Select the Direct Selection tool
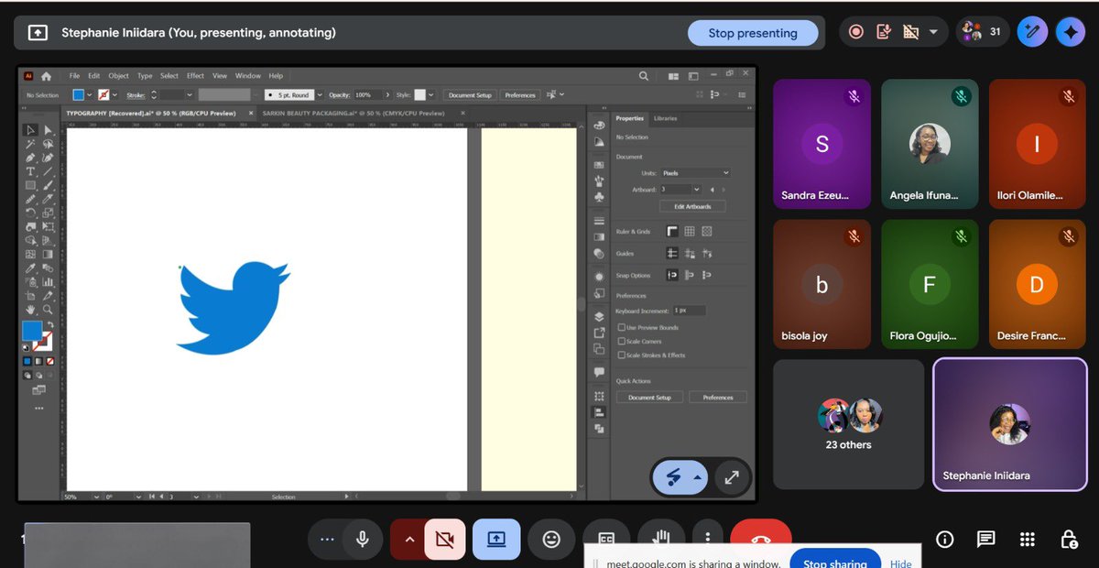 (48, 130)
